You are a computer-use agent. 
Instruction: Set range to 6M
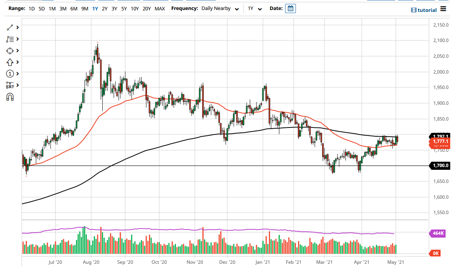click(x=74, y=8)
